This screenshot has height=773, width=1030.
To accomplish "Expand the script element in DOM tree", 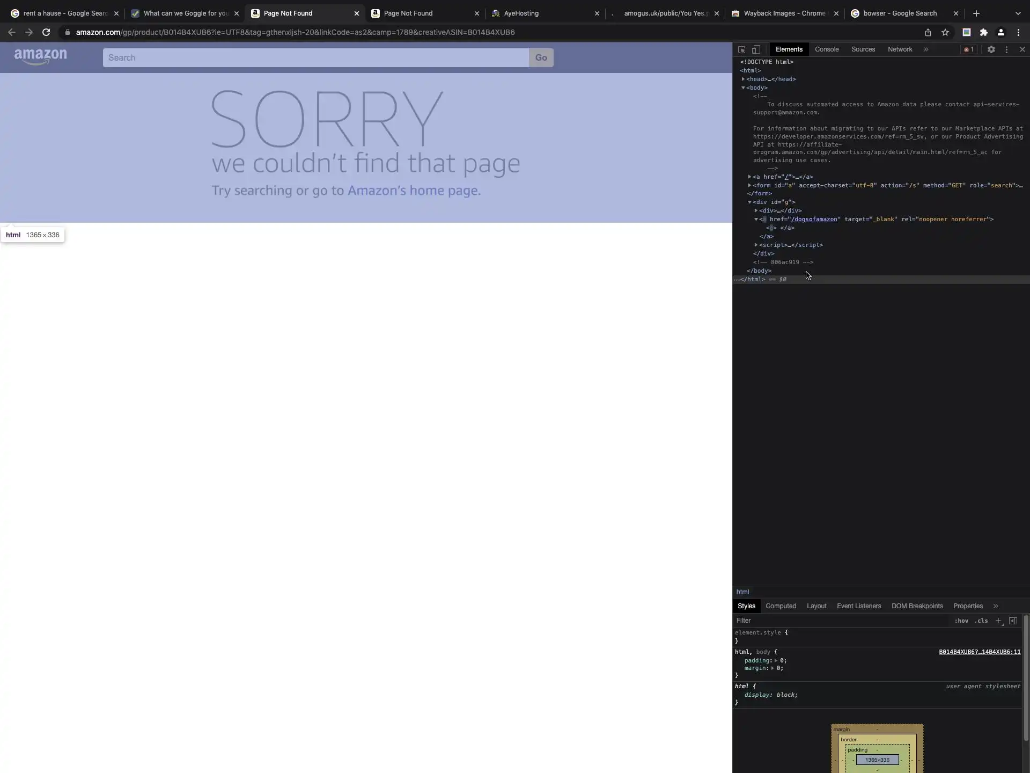I will [756, 245].
